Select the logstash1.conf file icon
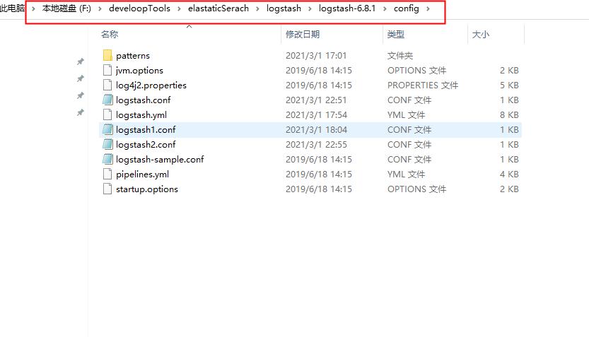The height and width of the screenshot is (337, 589). (107, 129)
